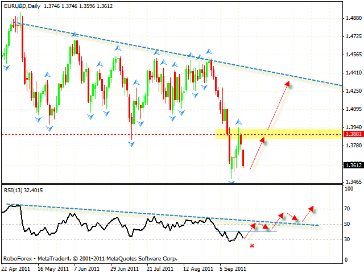Screen dimensions: 364x273
Task: Select the red 1.3881 price level label
Action: click(x=354, y=134)
